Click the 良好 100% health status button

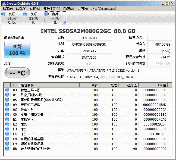[x=17, y=49]
